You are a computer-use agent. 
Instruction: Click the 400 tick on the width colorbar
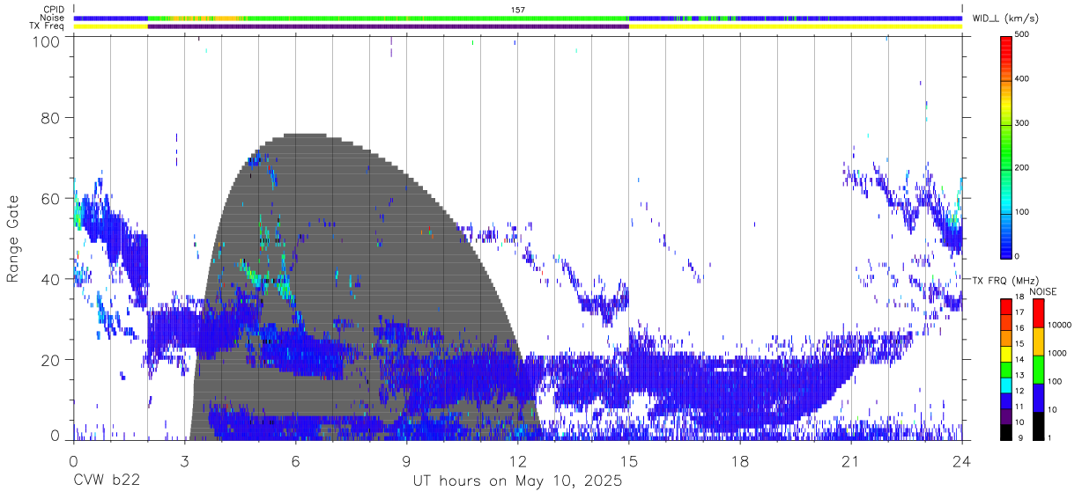click(x=1023, y=79)
